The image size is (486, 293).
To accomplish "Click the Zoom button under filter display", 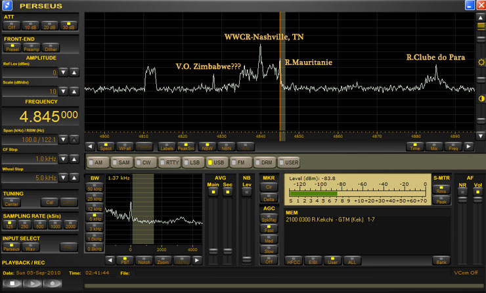I will click(163, 261).
